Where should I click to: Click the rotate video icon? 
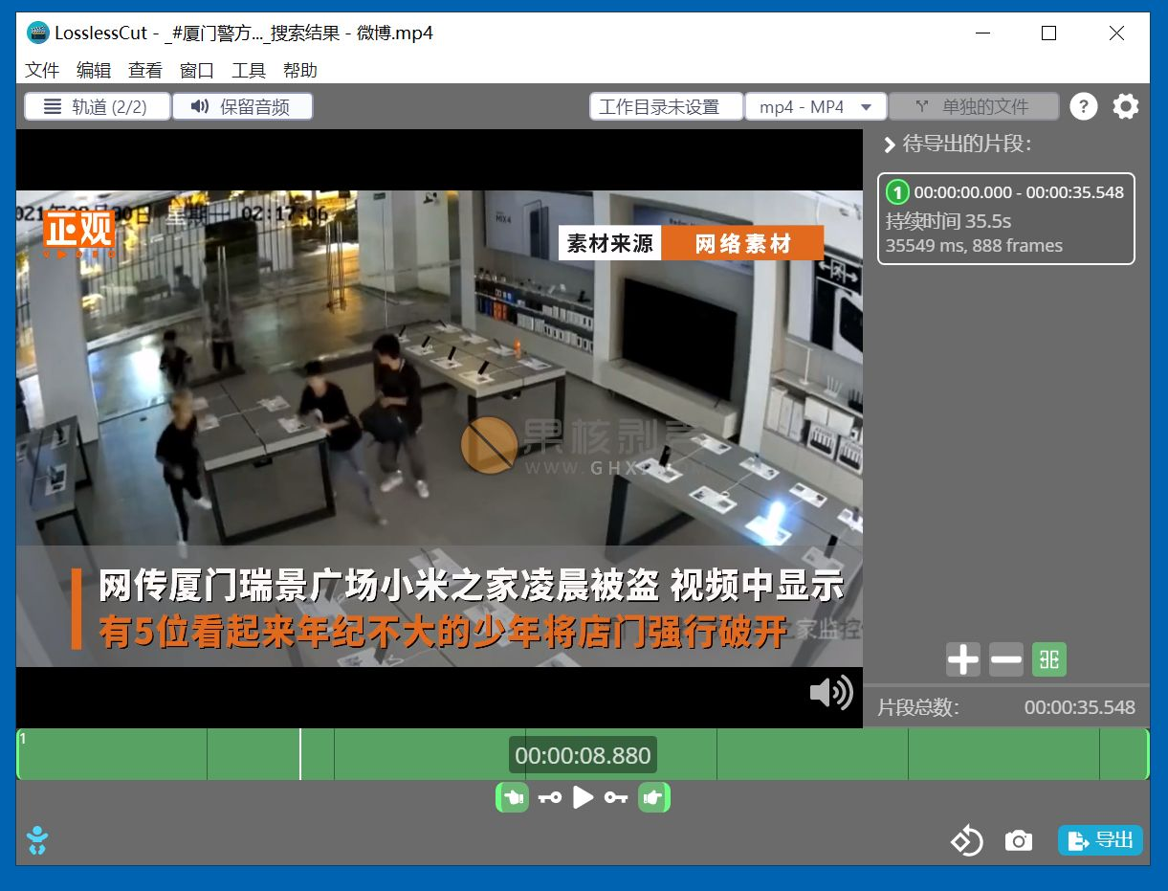coord(967,840)
